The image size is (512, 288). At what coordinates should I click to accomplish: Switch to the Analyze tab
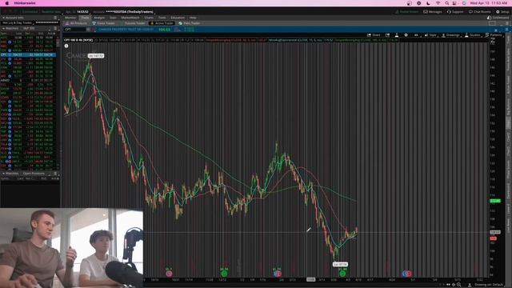(99, 18)
